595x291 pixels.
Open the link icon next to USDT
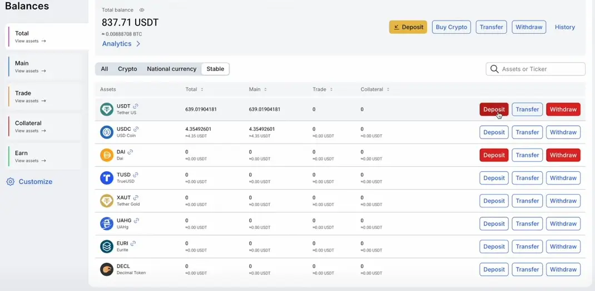136,106
